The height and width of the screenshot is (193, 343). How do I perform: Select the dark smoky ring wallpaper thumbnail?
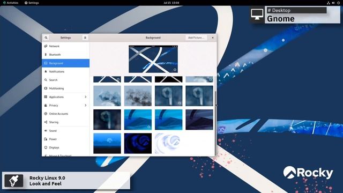[x=107, y=120]
